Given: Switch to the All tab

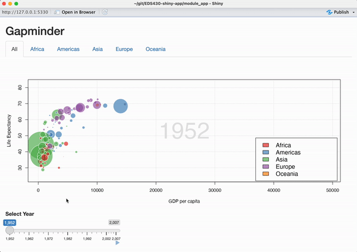Looking at the screenshot, I should pyautogui.click(x=14, y=49).
